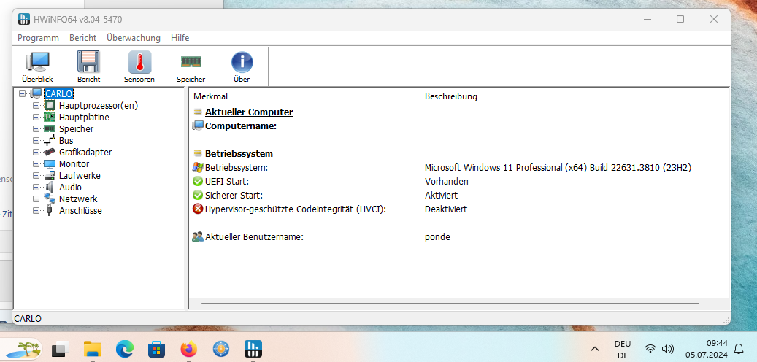This screenshot has width=757, height=362.
Task: Open the Bericht menu
Action: [82, 38]
